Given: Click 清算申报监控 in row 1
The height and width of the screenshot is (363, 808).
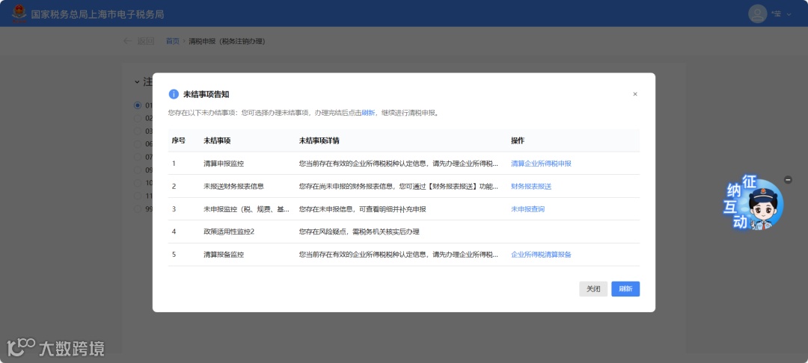Looking at the screenshot, I should tap(224, 164).
